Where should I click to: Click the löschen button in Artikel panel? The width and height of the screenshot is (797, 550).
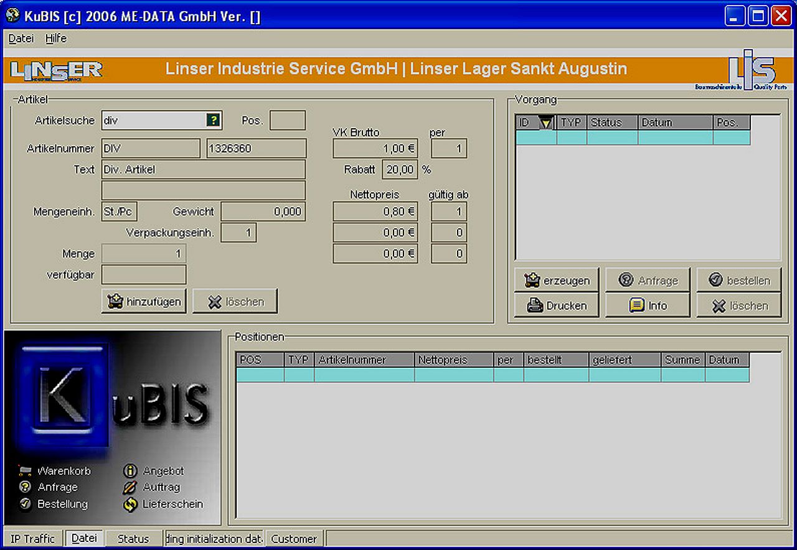[x=235, y=302]
